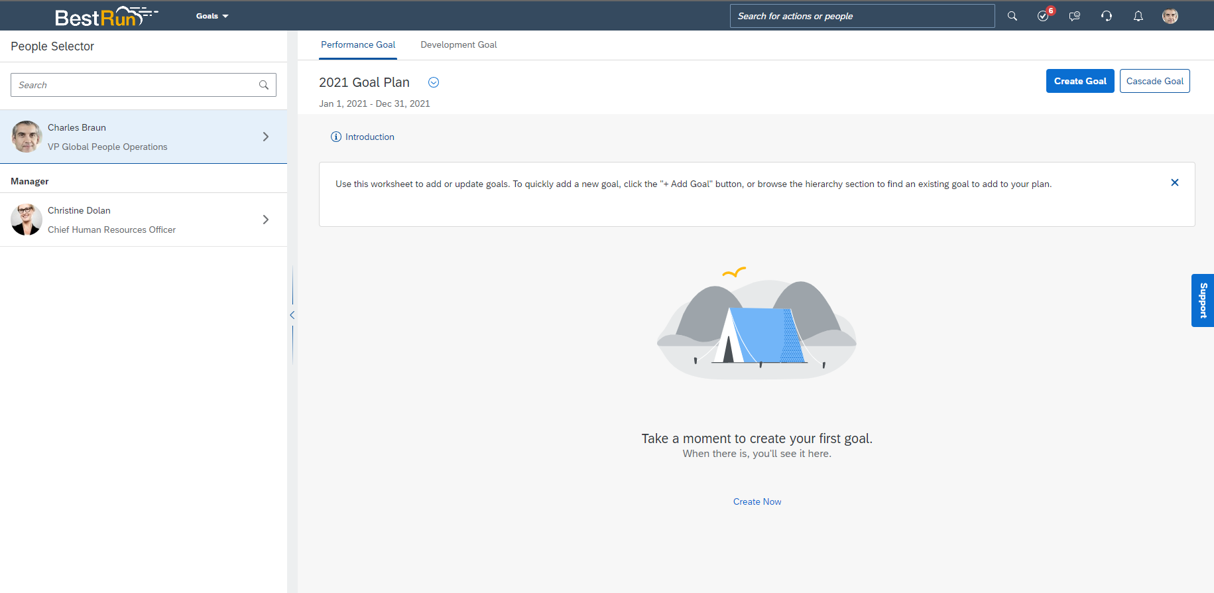Click the Create Goal button
Image resolution: width=1214 pixels, height=593 pixels.
click(x=1080, y=81)
